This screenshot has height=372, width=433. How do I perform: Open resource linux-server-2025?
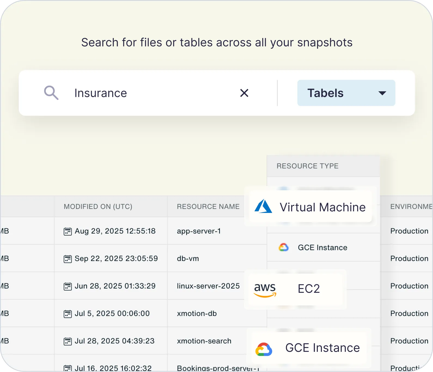coord(208,286)
